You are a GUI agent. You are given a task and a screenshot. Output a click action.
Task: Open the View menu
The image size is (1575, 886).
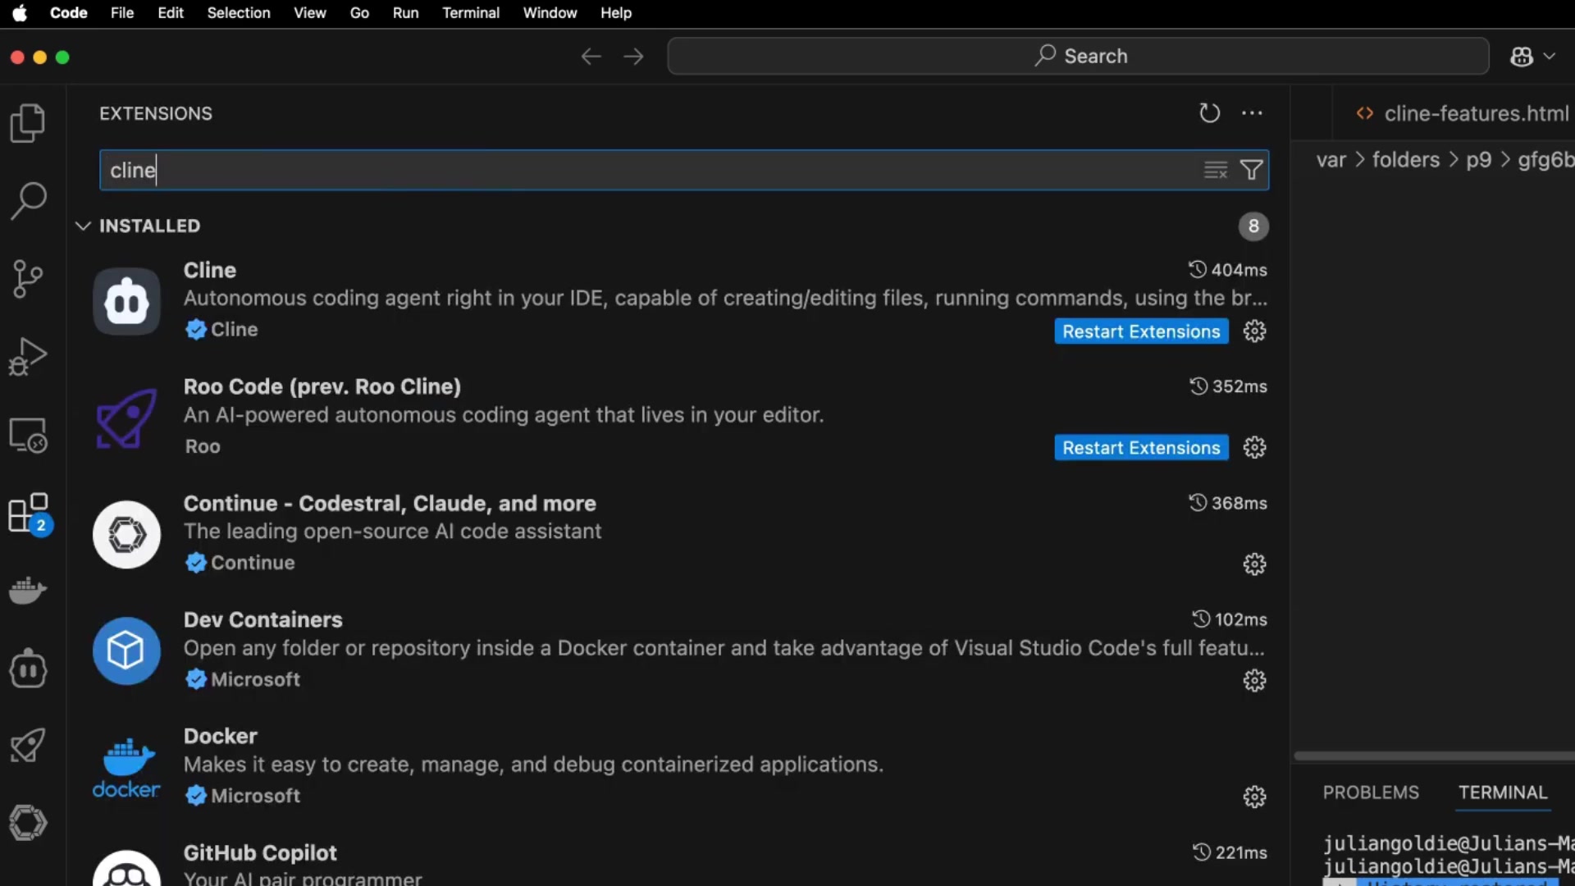[x=309, y=13]
